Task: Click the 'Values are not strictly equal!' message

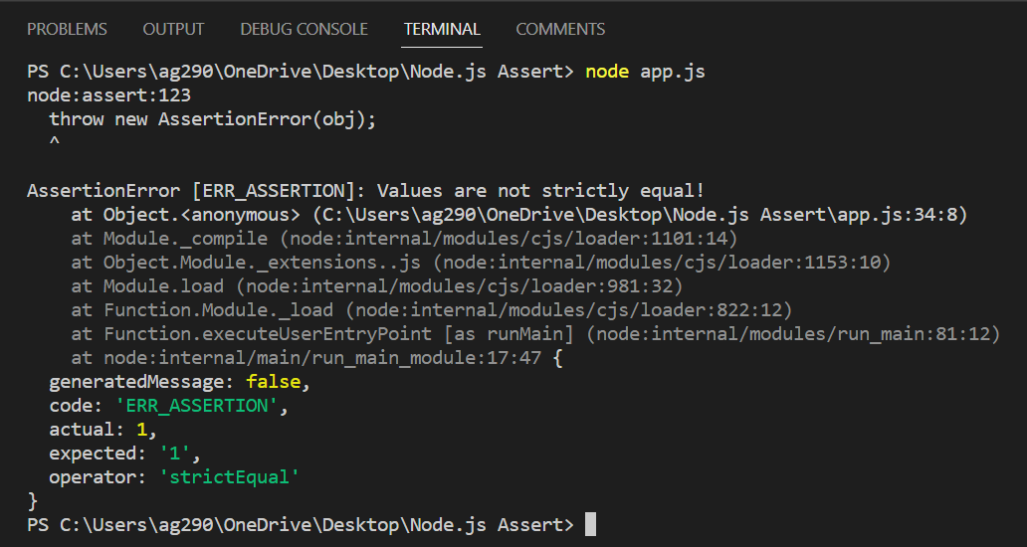Action: click(541, 191)
